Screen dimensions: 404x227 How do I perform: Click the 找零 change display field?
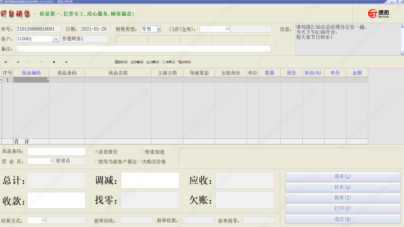point(150,201)
